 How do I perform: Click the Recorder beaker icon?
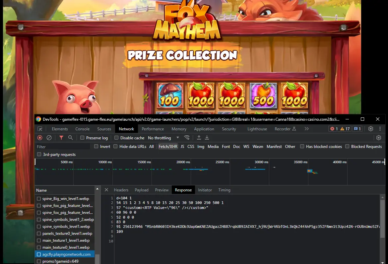[x=294, y=129]
